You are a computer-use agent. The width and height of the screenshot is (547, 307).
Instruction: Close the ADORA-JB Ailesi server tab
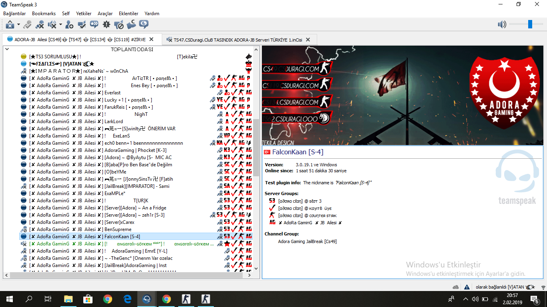click(x=151, y=40)
